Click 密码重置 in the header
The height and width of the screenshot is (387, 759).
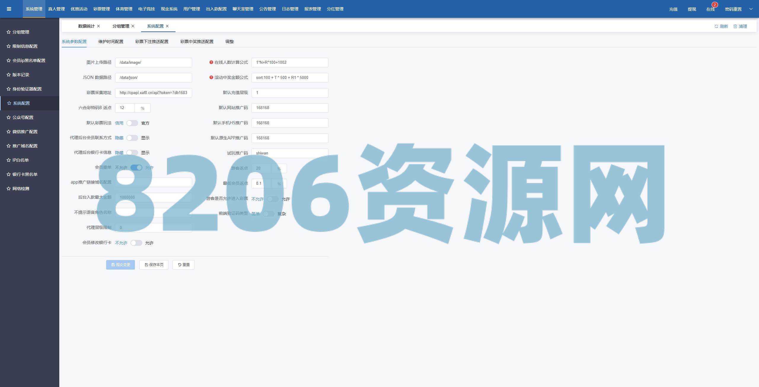[733, 9]
